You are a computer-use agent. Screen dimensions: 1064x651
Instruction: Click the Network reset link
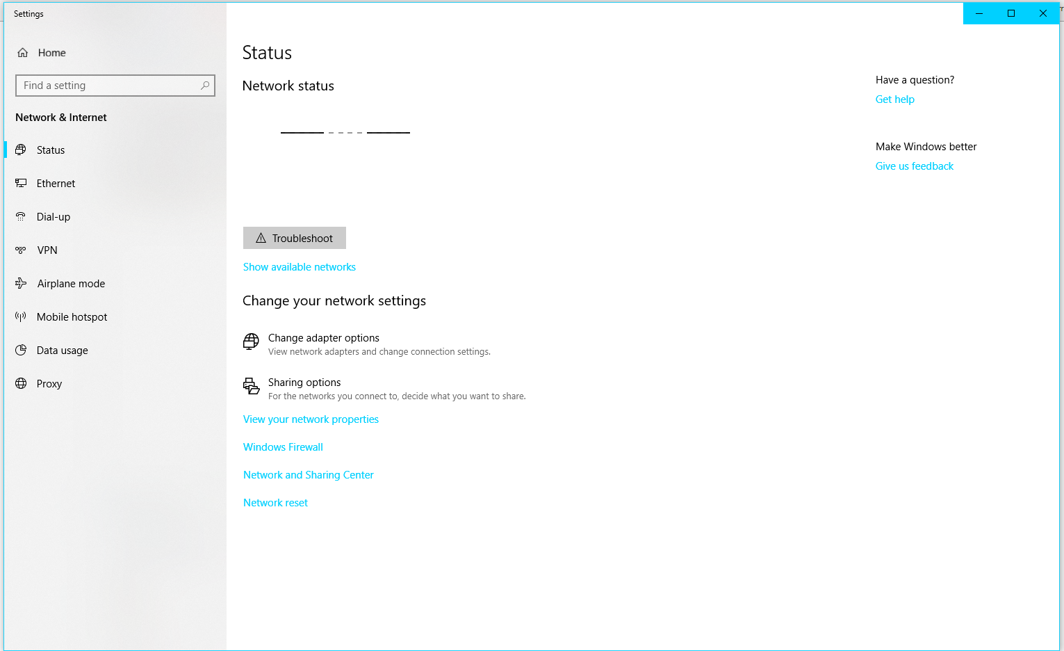pos(275,503)
